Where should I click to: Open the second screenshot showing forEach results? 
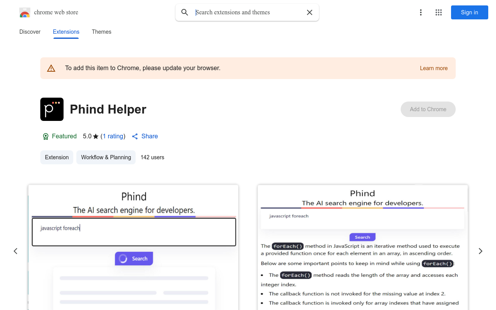point(363,247)
